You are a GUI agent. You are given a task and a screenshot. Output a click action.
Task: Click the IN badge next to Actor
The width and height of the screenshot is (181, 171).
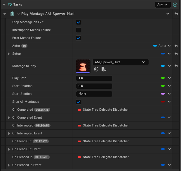[24, 46]
